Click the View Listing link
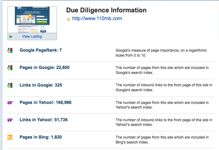Viewport: 219px width, 150px height. 32,36
